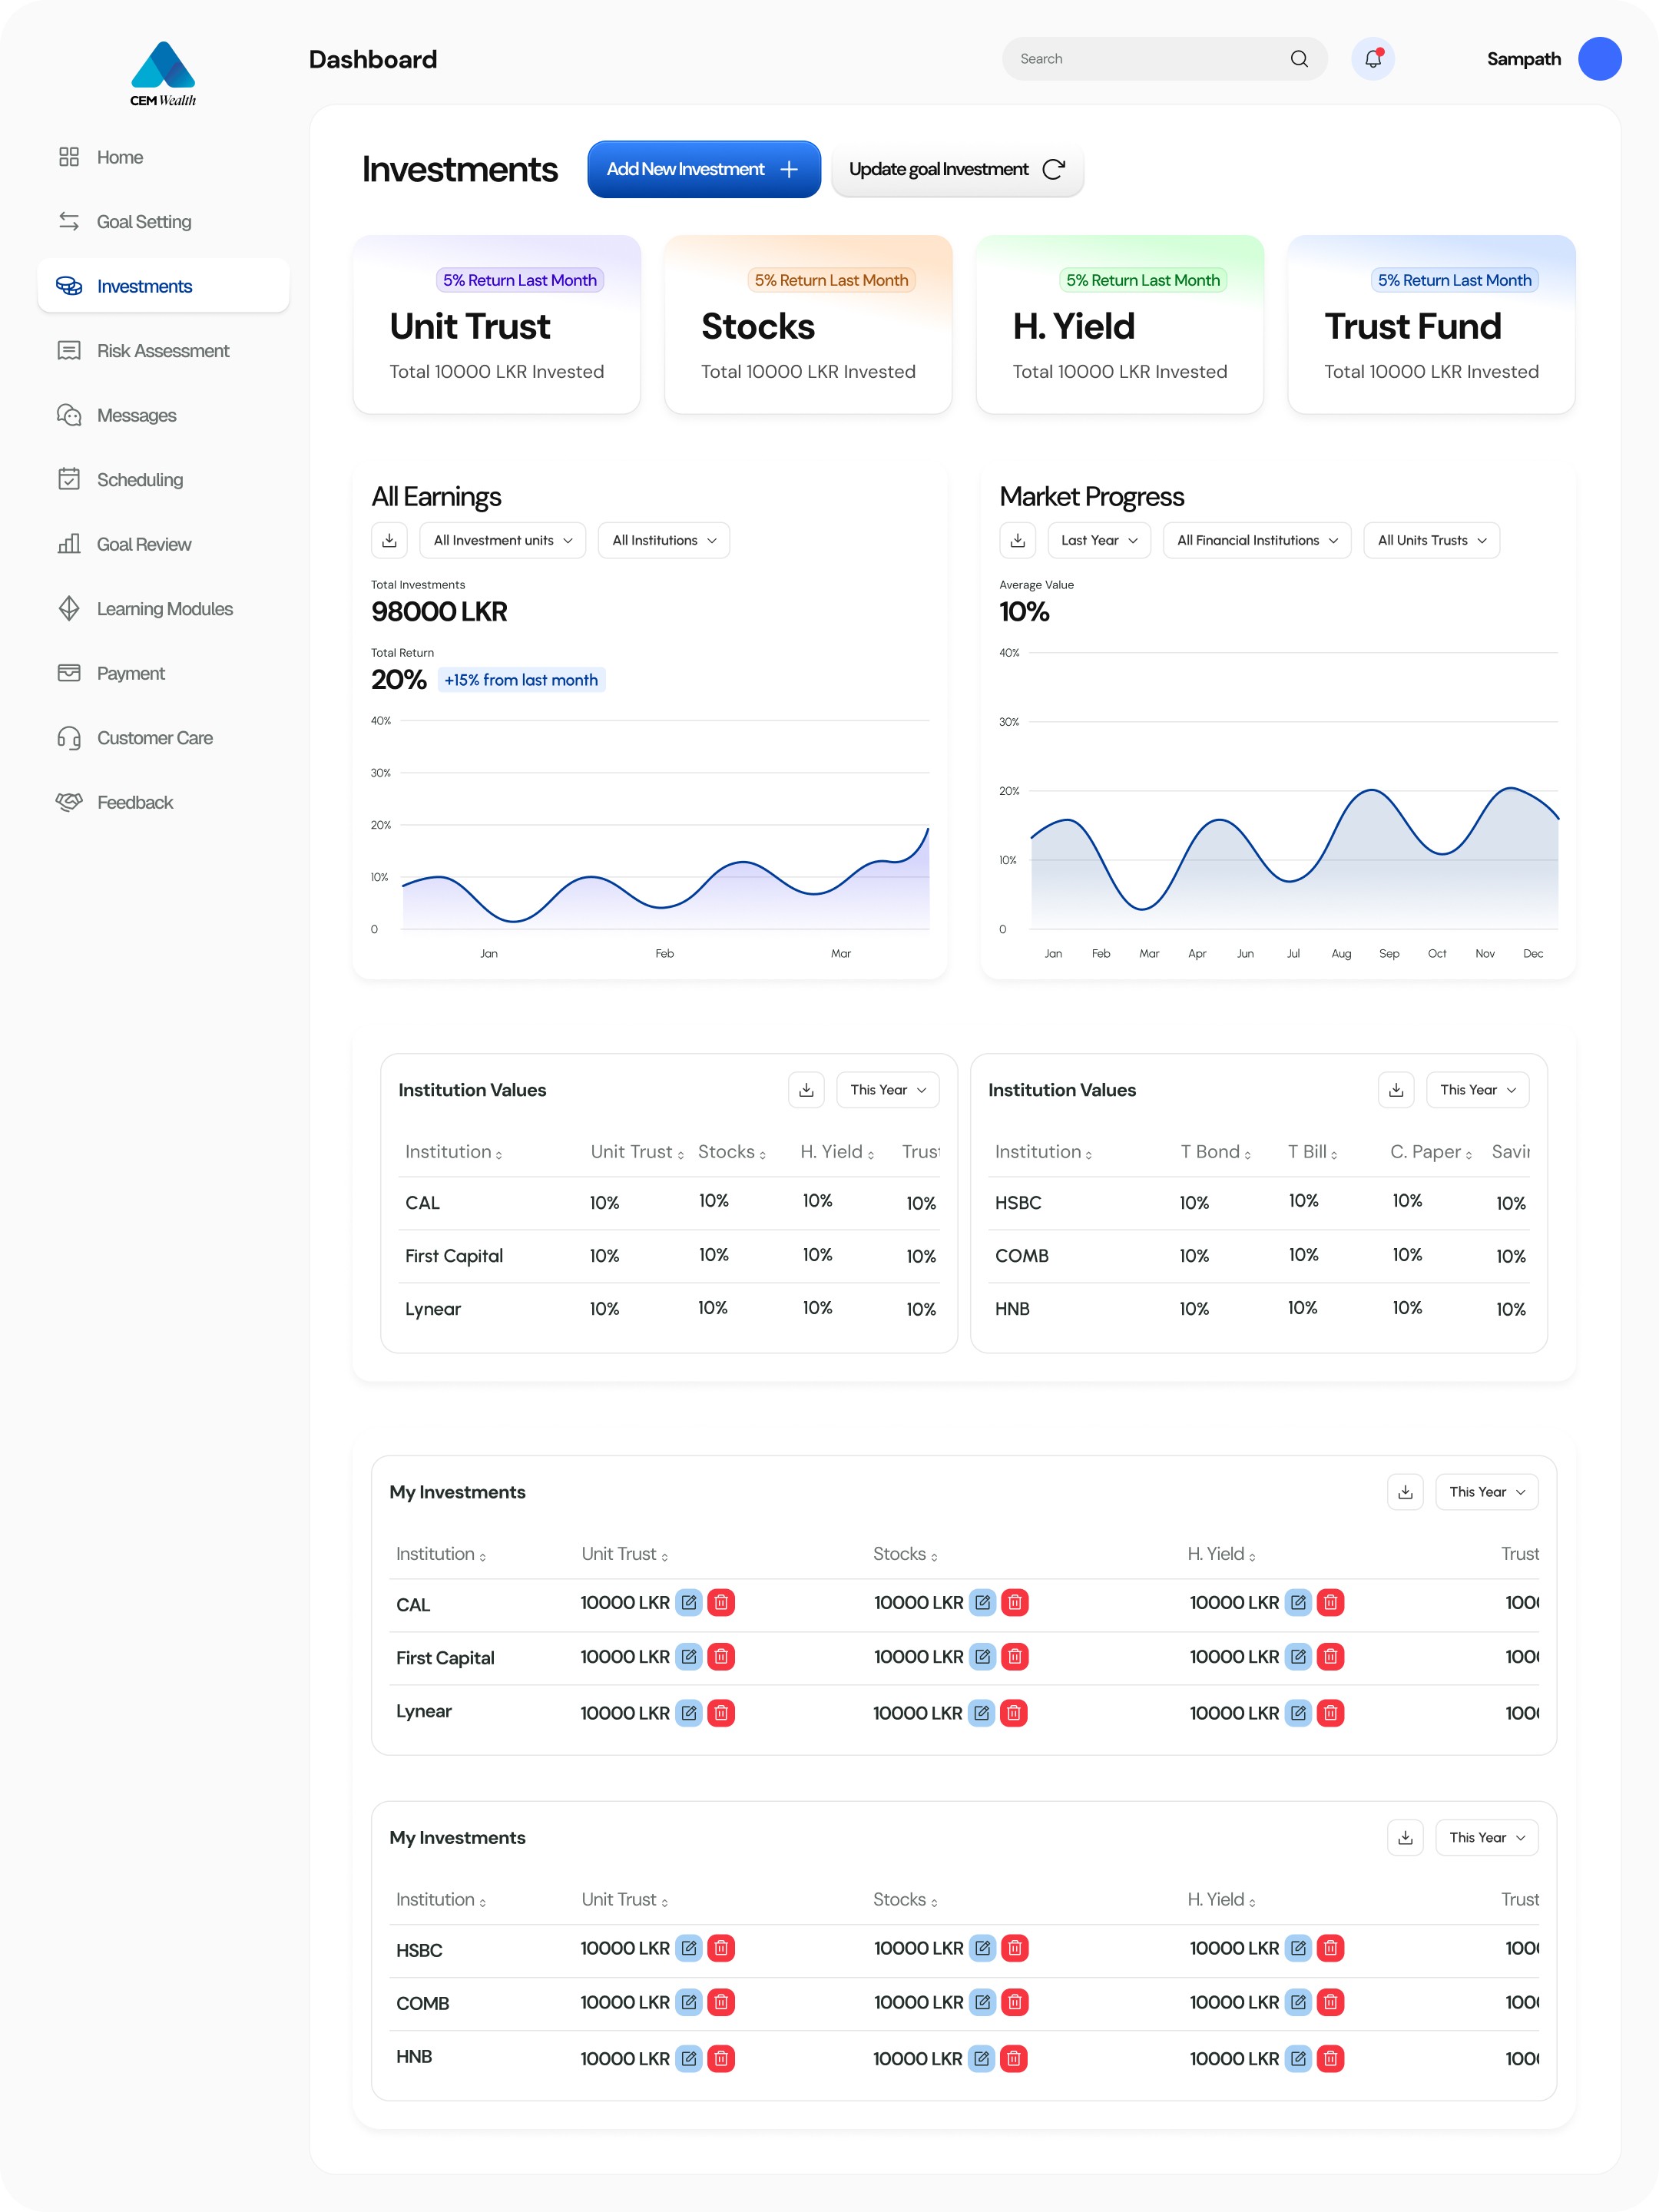Click the export icon in first Institution Values panel
Screen dimensions: 1659x2212
[806, 1089]
